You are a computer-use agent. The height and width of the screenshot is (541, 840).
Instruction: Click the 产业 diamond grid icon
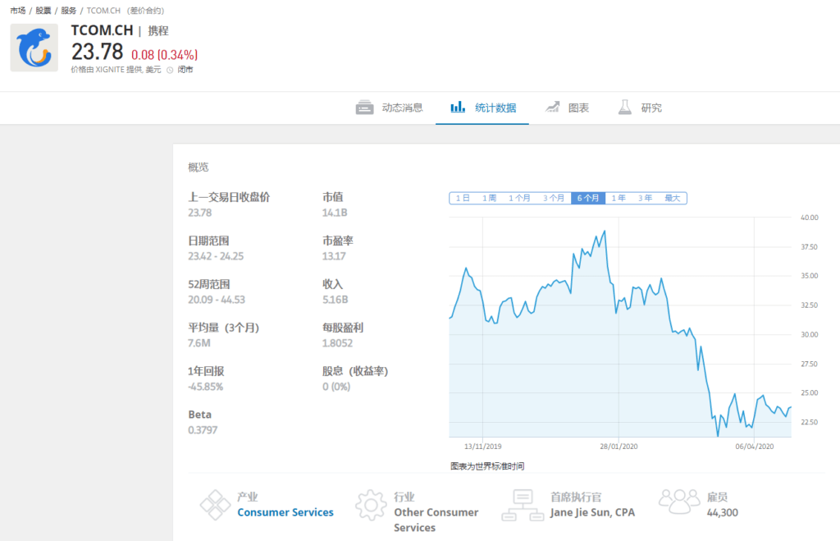coord(216,505)
